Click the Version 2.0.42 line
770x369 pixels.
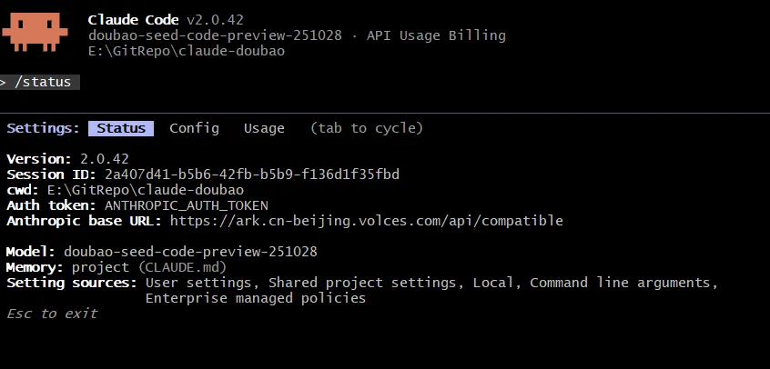click(68, 159)
